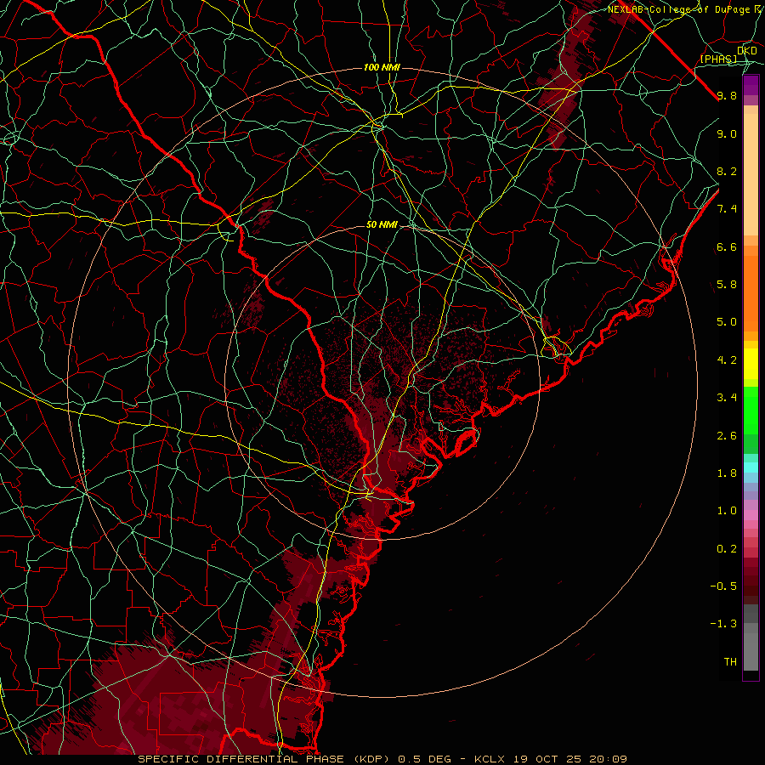Click the 100 NMI range ring label

[382, 67]
